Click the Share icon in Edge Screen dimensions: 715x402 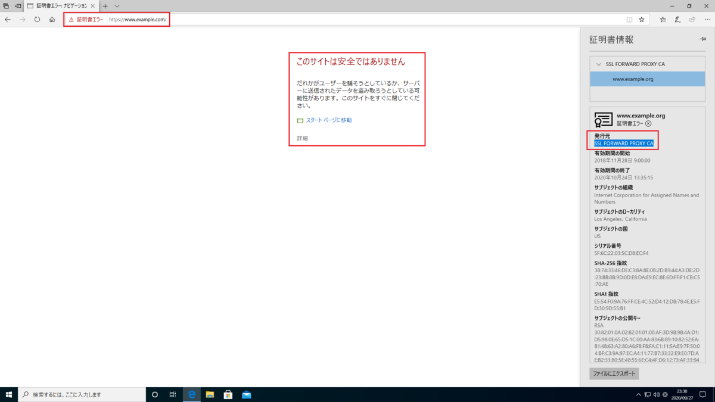pos(692,19)
